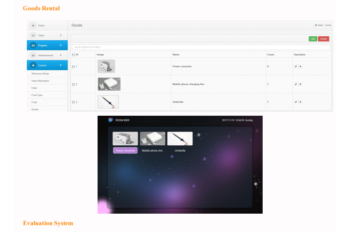The image size is (346, 235).
Task: Click the 'Goods Rental' heading
Action: (41, 8)
